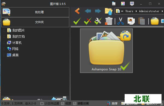164x106 pixels.
Task: Paste using the clipboard icon
Action: [142, 21]
